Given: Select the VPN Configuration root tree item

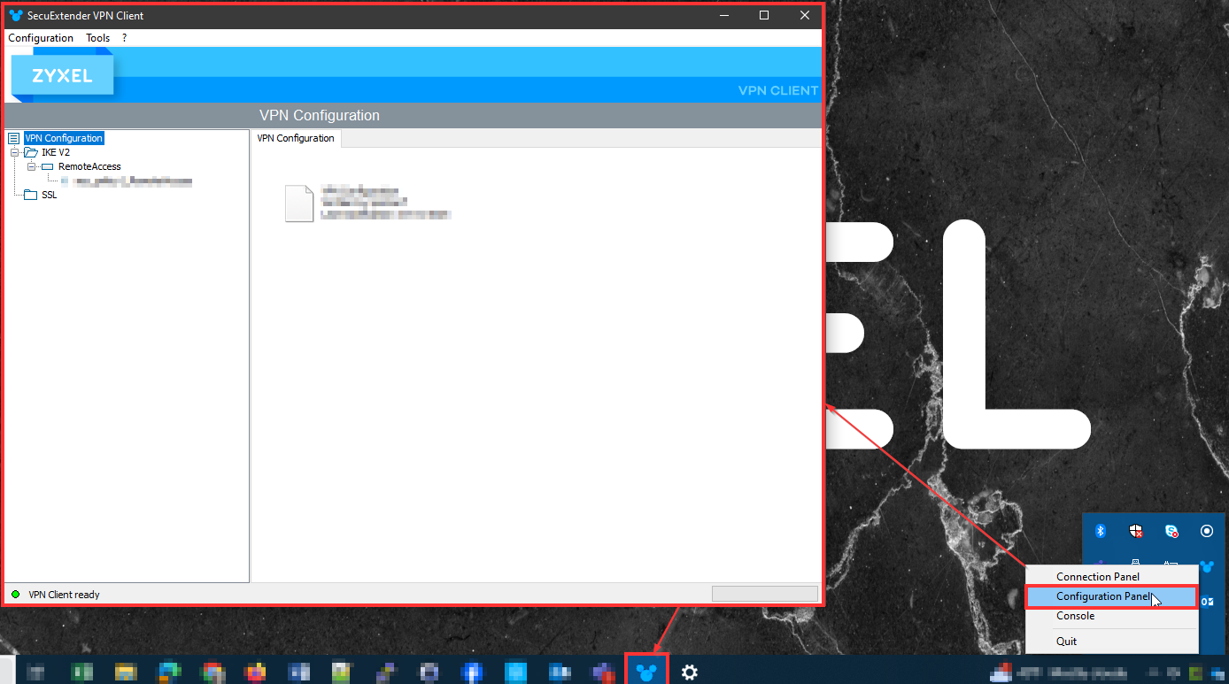Looking at the screenshot, I should (64, 138).
